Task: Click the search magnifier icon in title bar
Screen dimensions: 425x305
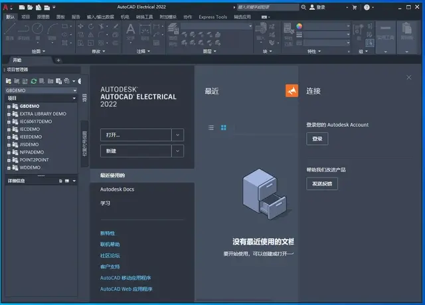Action: pos(303,7)
